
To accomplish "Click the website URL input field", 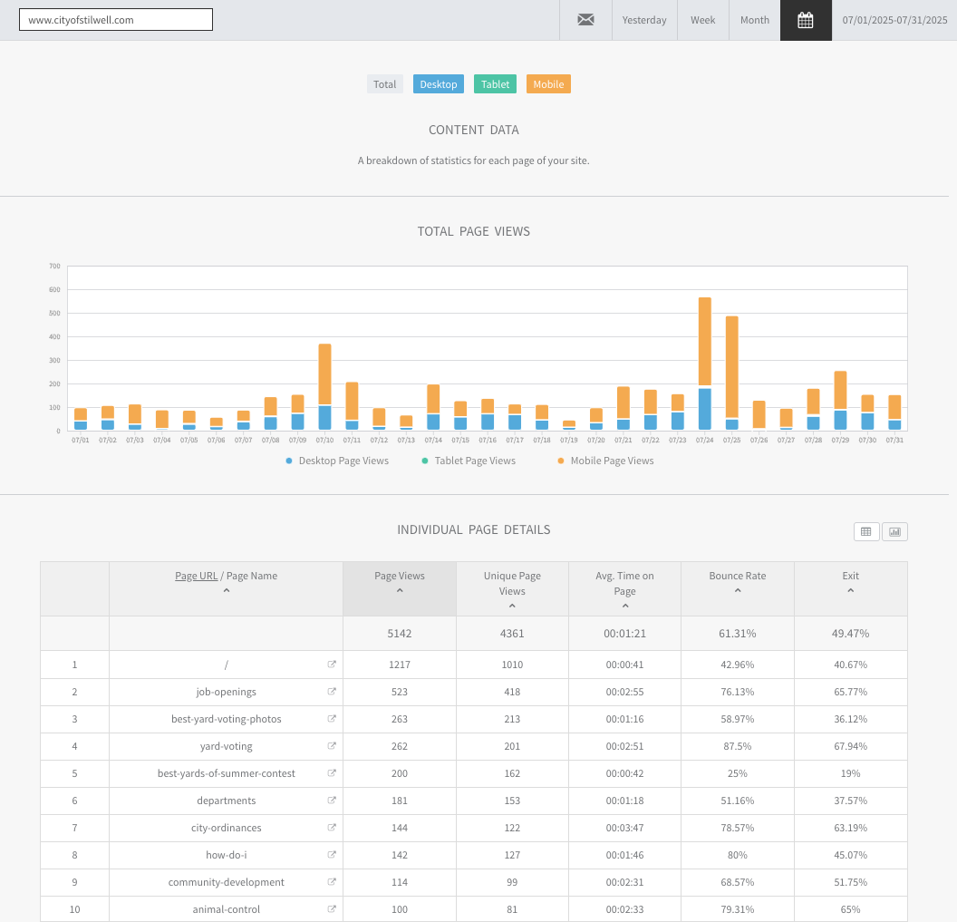I will (x=116, y=20).
